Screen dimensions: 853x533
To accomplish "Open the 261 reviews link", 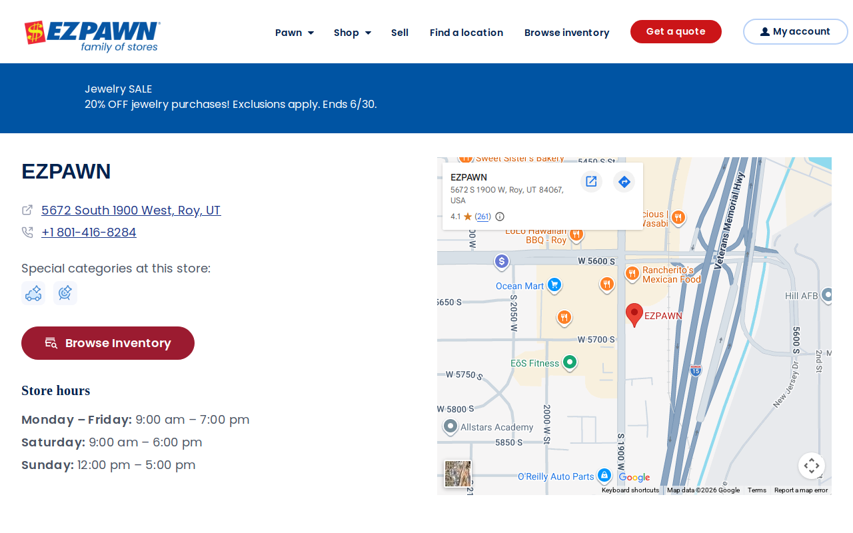I will (483, 217).
